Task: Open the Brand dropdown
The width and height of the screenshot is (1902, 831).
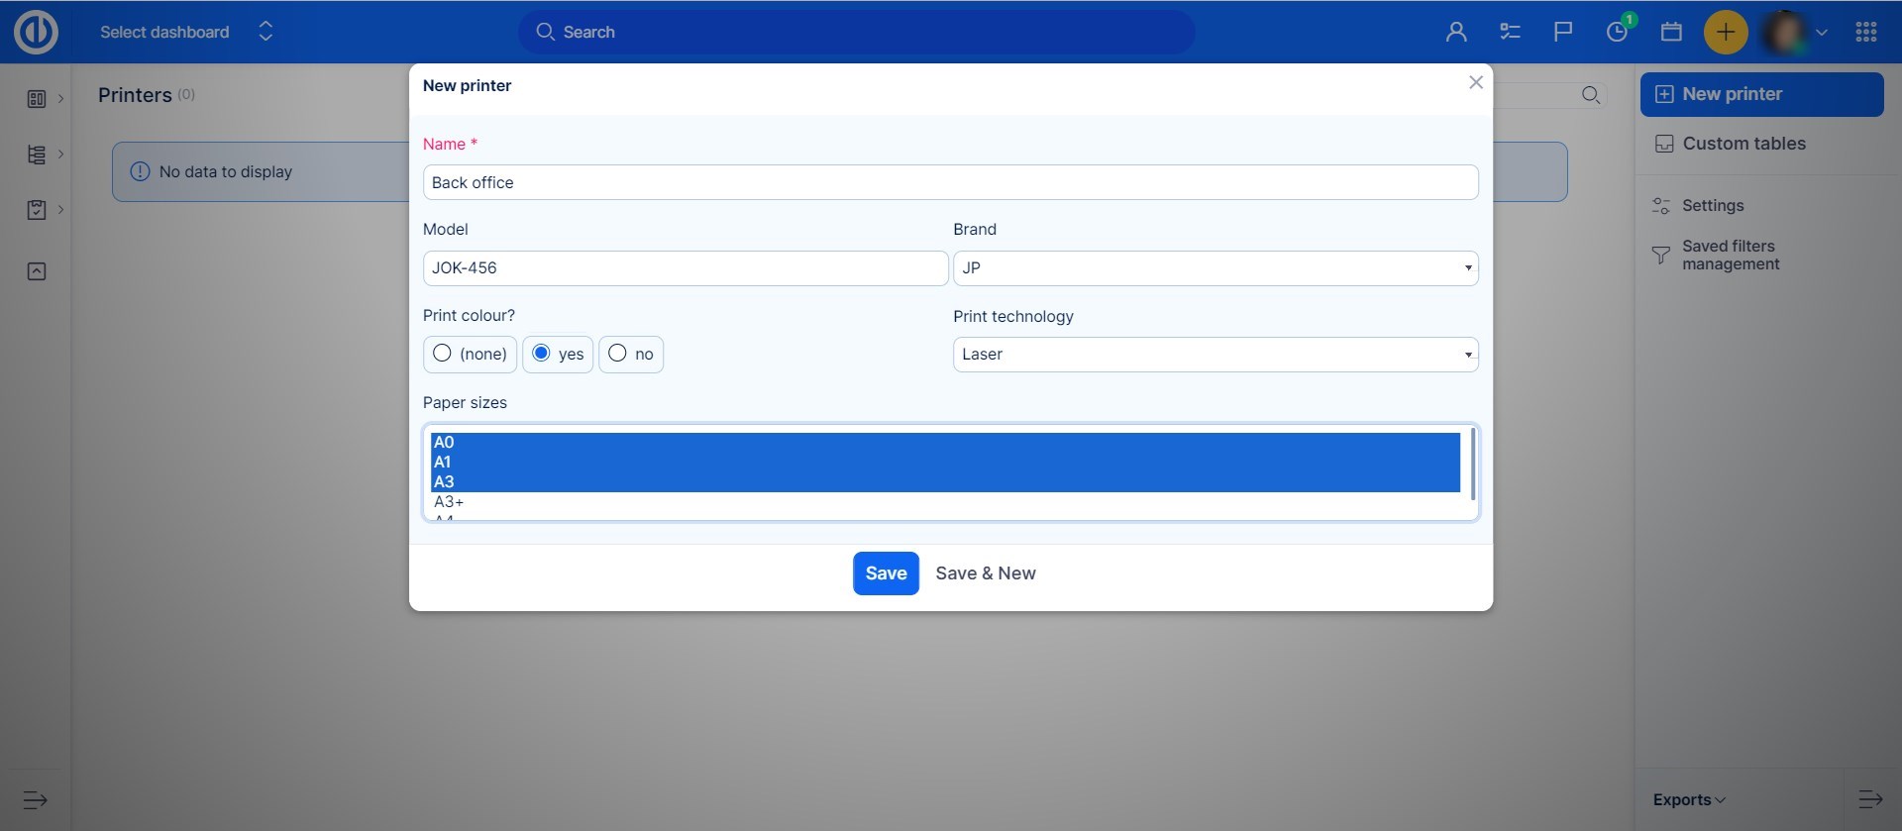Action: point(1215,268)
